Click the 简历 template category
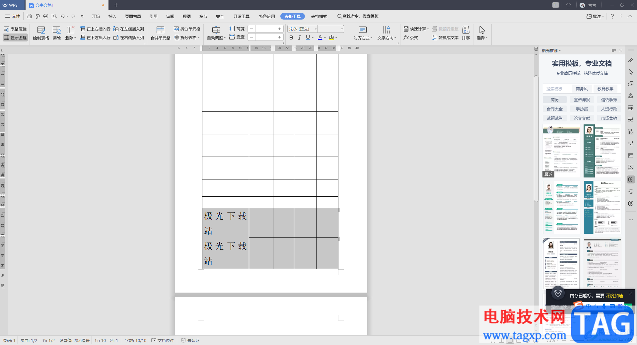This screenshot has height=345, width=637. coord(555,100)
